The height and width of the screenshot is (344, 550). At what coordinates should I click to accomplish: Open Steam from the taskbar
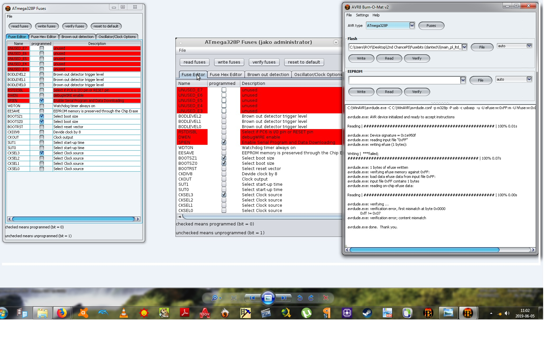pyautogui.click(x=367, y=313)
